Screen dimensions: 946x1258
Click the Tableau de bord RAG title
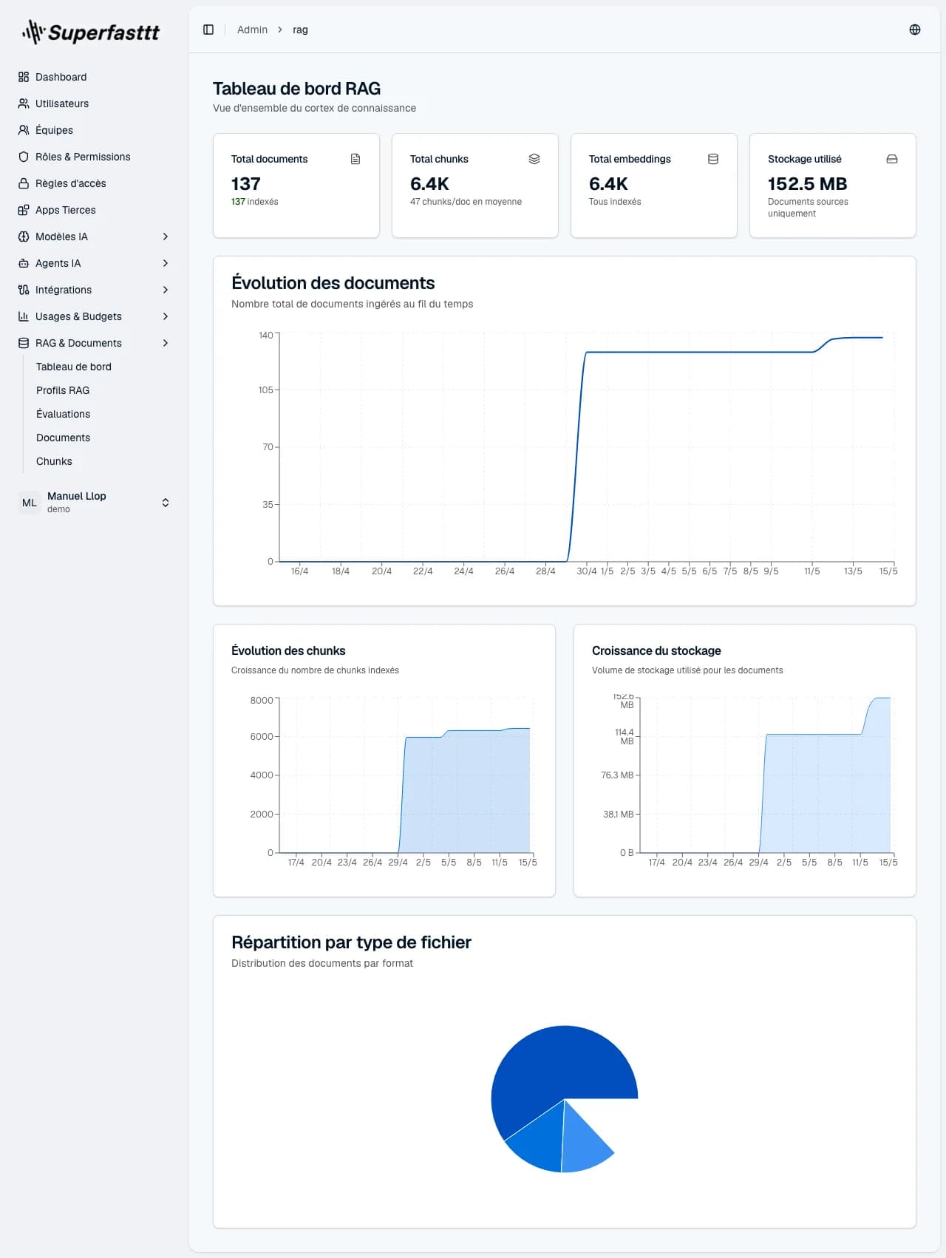click(296, 89)
